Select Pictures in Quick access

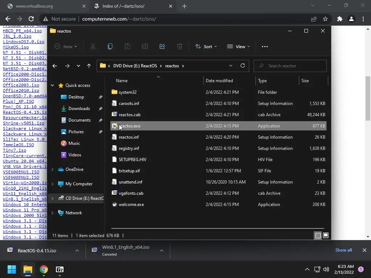point(76,132)
